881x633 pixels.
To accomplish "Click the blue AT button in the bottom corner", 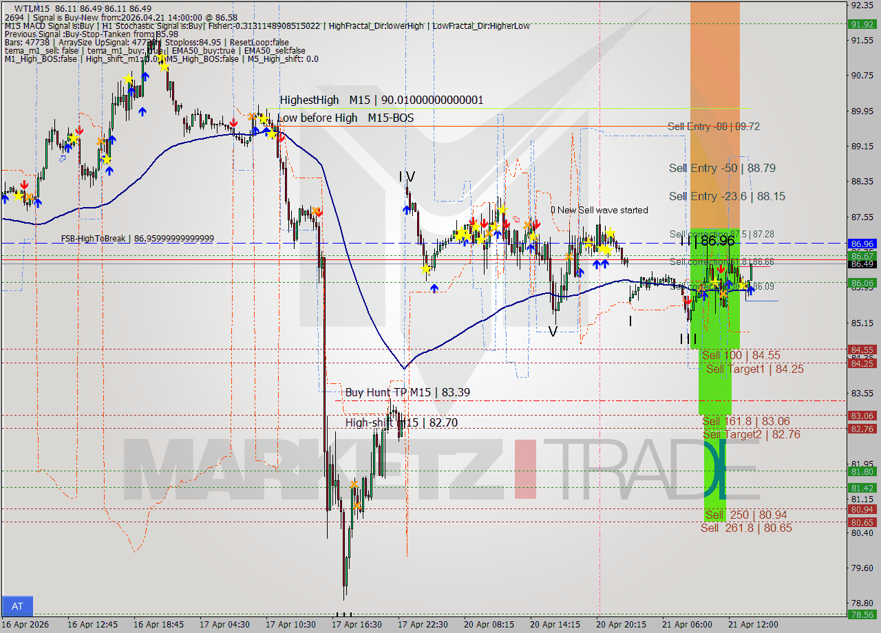I will (x=17, y=606).
